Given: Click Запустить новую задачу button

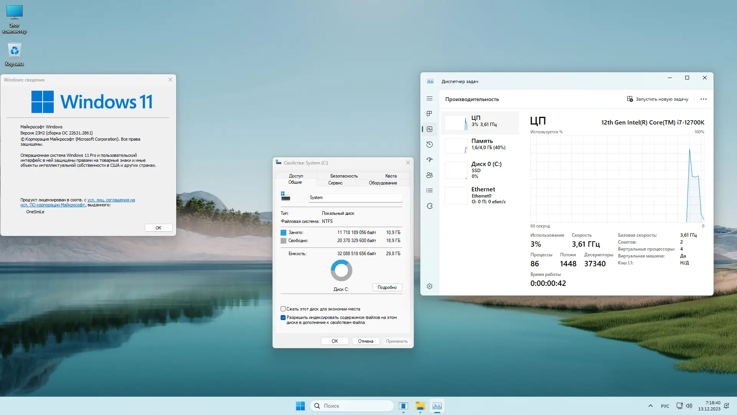Looking at the screenshot, I should [x=658, y=99].
